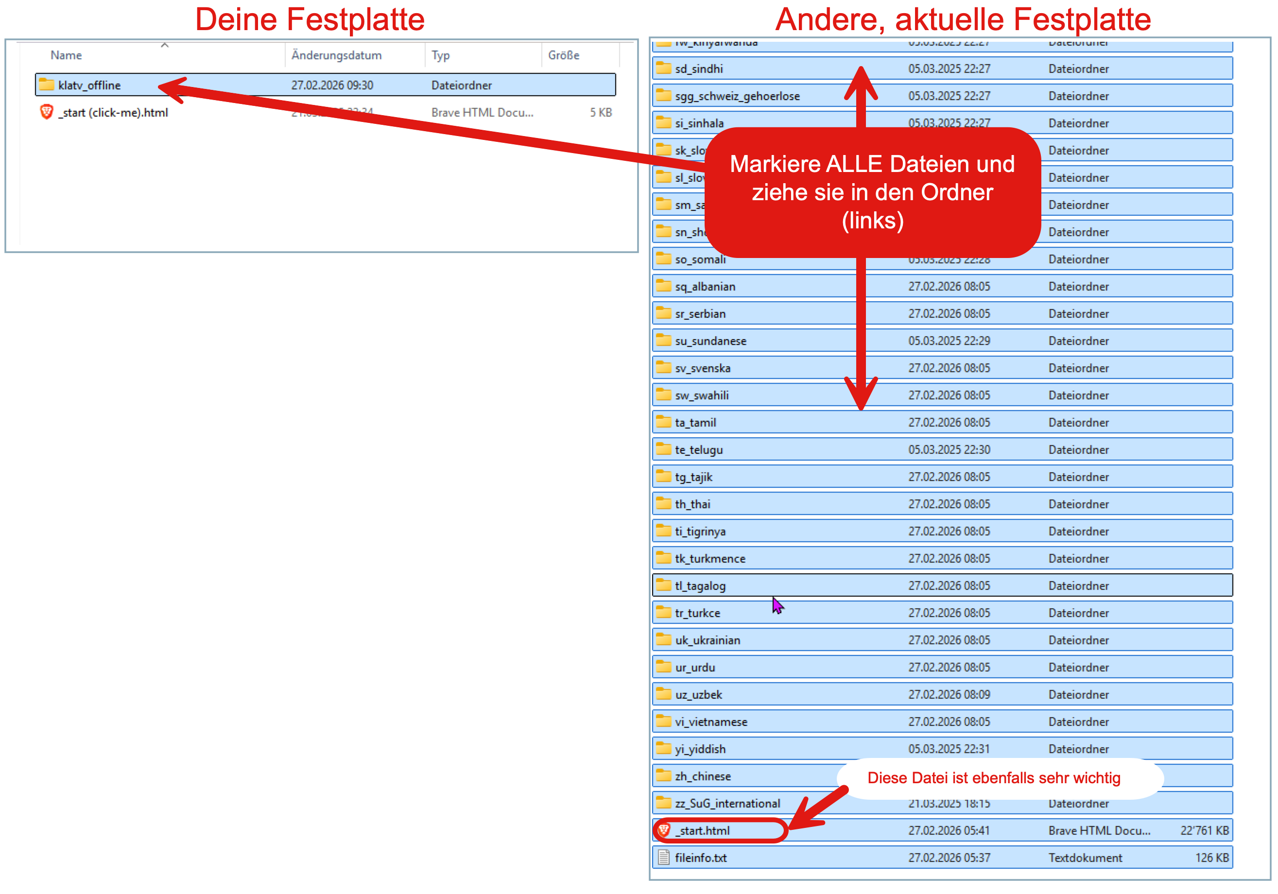The height and width of the screenshot is (894, 1278).
Task: Click the klatv_offline folder icon
Action: pos(47,85)
